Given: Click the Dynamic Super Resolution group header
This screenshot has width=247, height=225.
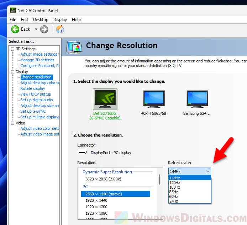Looking at the screenshot, I should 107,172.
